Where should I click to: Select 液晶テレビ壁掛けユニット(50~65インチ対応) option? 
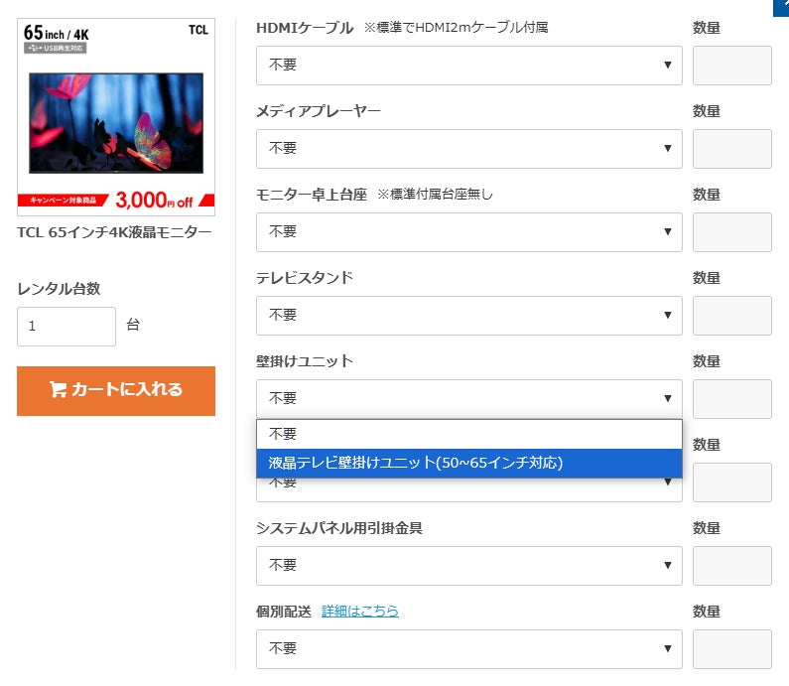[469, 463]
